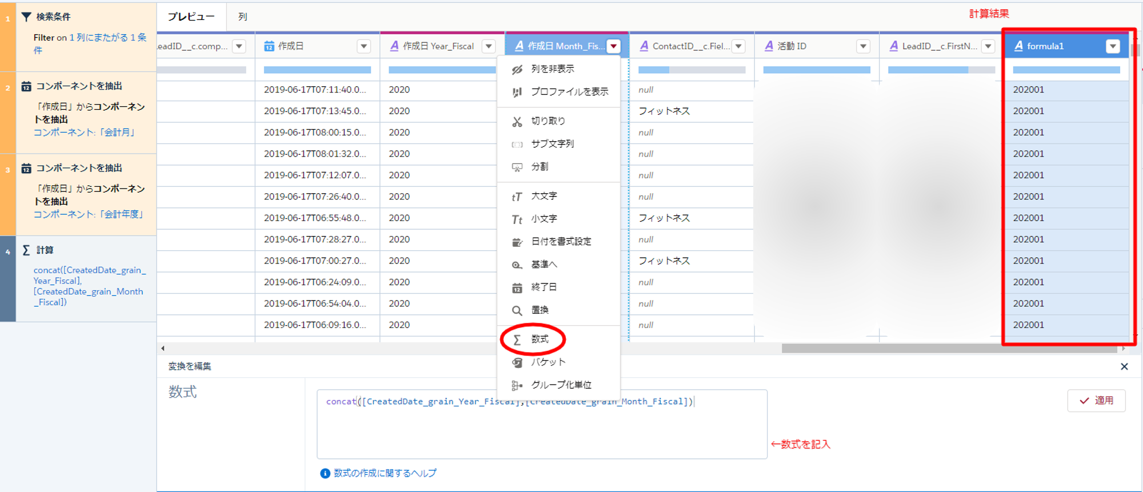Image resolution: width=1143 pixels, height=492 pixels.
Task: Click the split column icon
Action: 517,167
